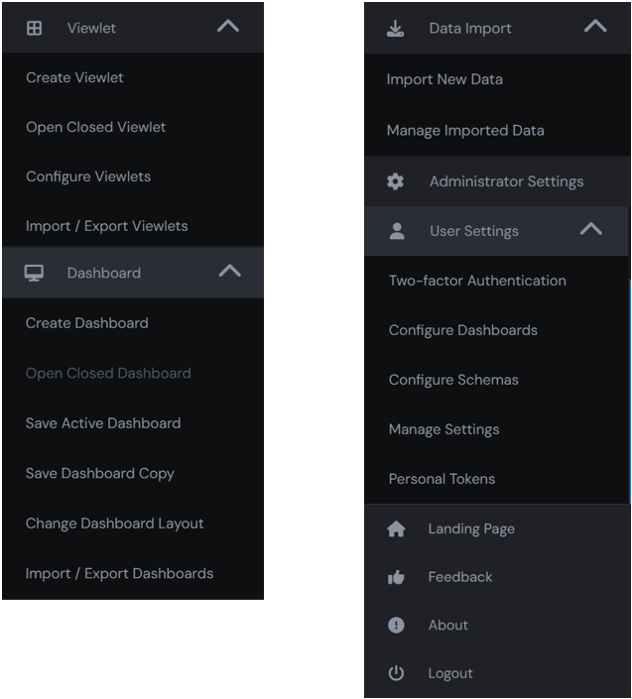Click the Dashboard monitor icon
The height and width of the screenshot is (699, 632).
pos(34,273)
